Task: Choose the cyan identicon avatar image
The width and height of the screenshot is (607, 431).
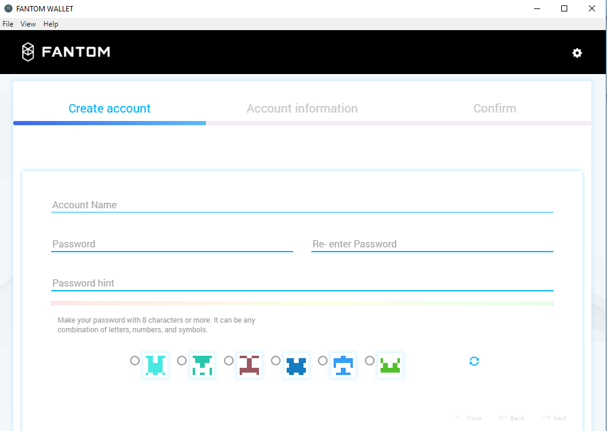Action: pyautogui.click(x=155, y=365)
